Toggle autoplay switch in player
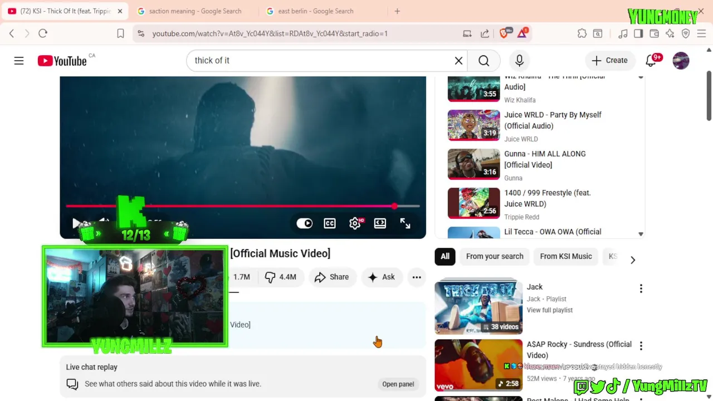The width and height of the screenshot is (713, 401). [305, 223]
